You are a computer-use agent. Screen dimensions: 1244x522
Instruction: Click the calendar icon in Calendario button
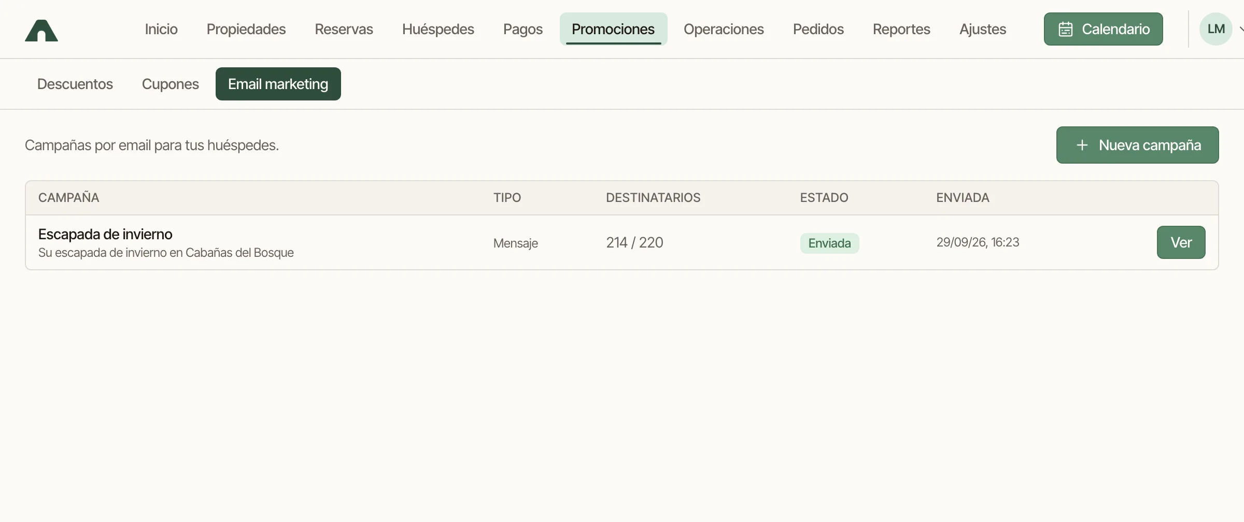[1066, 29]
